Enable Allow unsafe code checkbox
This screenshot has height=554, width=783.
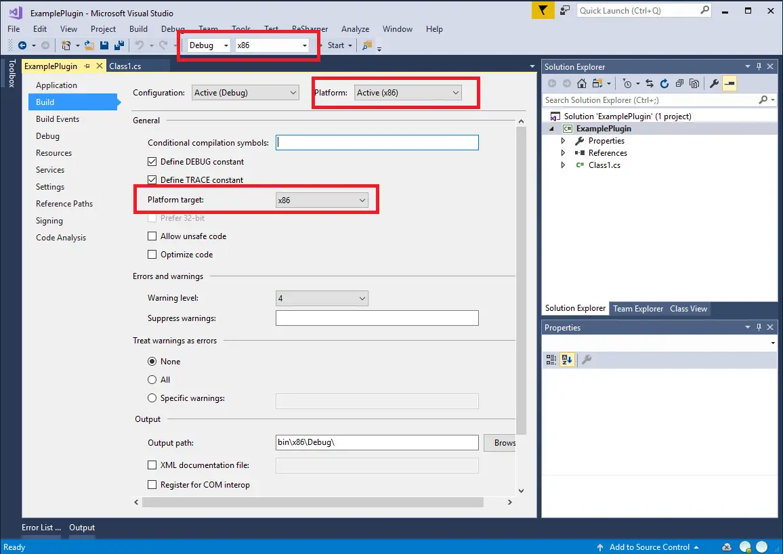coord(152,236)
